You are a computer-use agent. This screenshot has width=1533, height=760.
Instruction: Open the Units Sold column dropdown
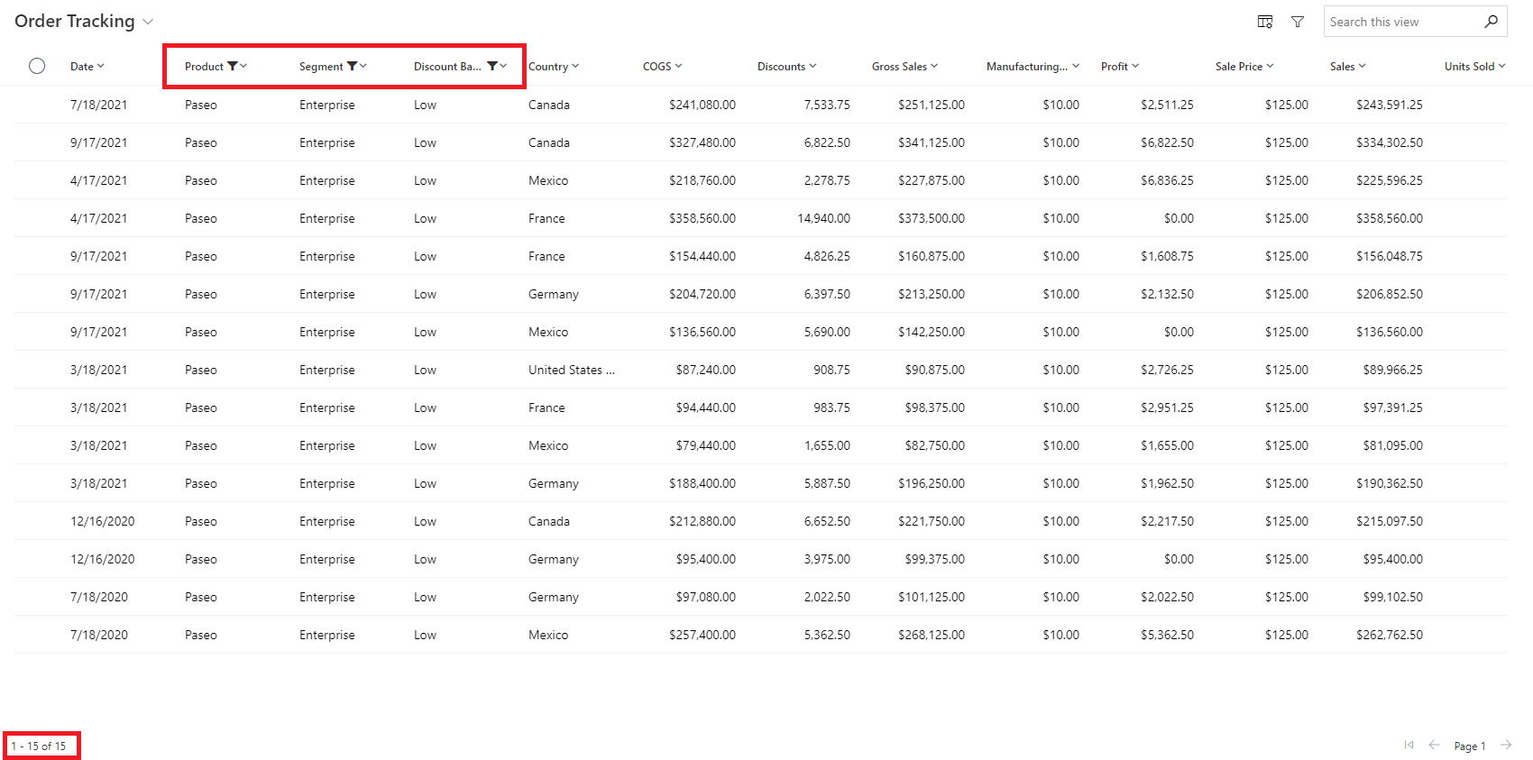[x=1501, y=66]
